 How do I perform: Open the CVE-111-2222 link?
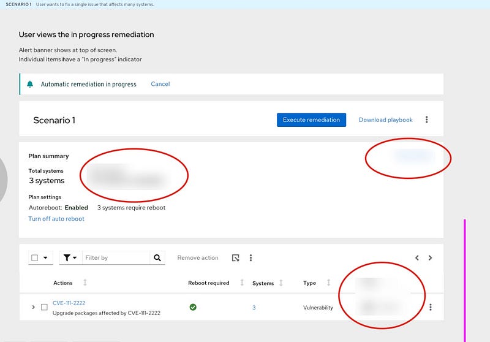(69, 303)
